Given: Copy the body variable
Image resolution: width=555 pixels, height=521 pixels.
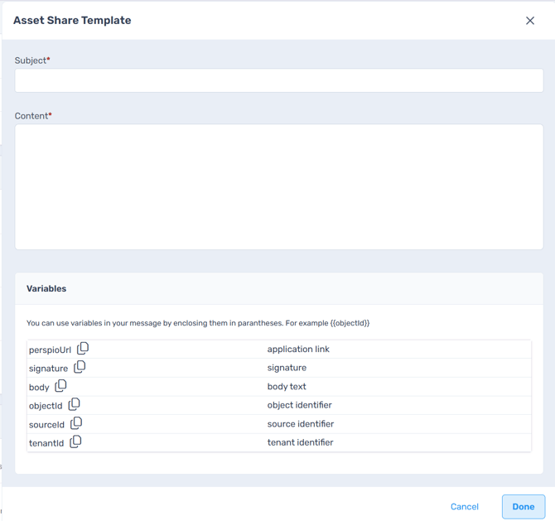Looking at the screenshot, I should pyautogui.click(x=60, y=386).
